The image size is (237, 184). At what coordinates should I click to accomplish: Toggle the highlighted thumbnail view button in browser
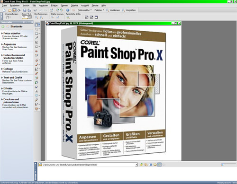click(x=159, y=165)
